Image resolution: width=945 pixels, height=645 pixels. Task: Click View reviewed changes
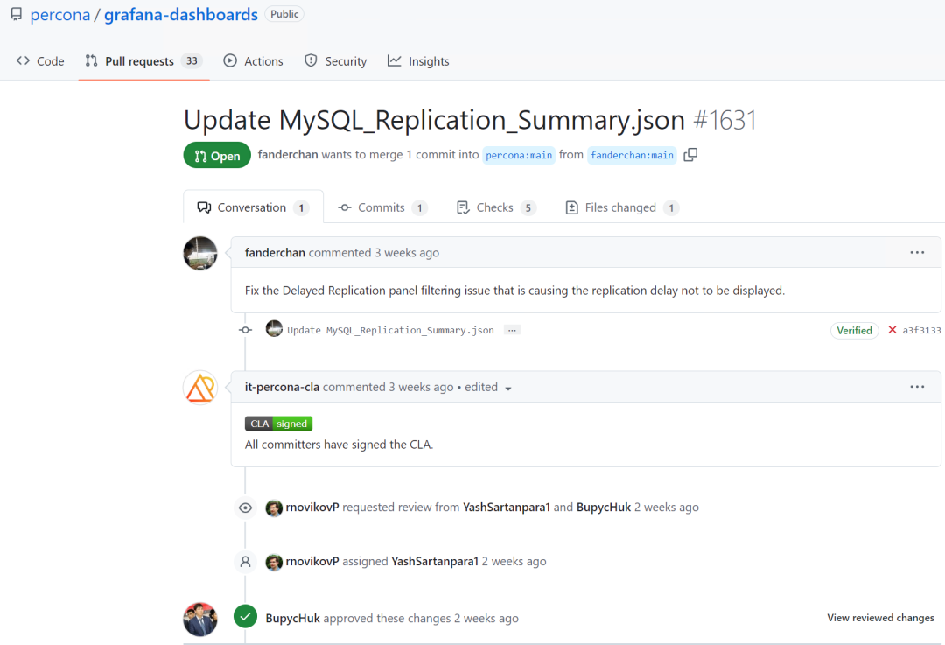[x=880, y=618]
